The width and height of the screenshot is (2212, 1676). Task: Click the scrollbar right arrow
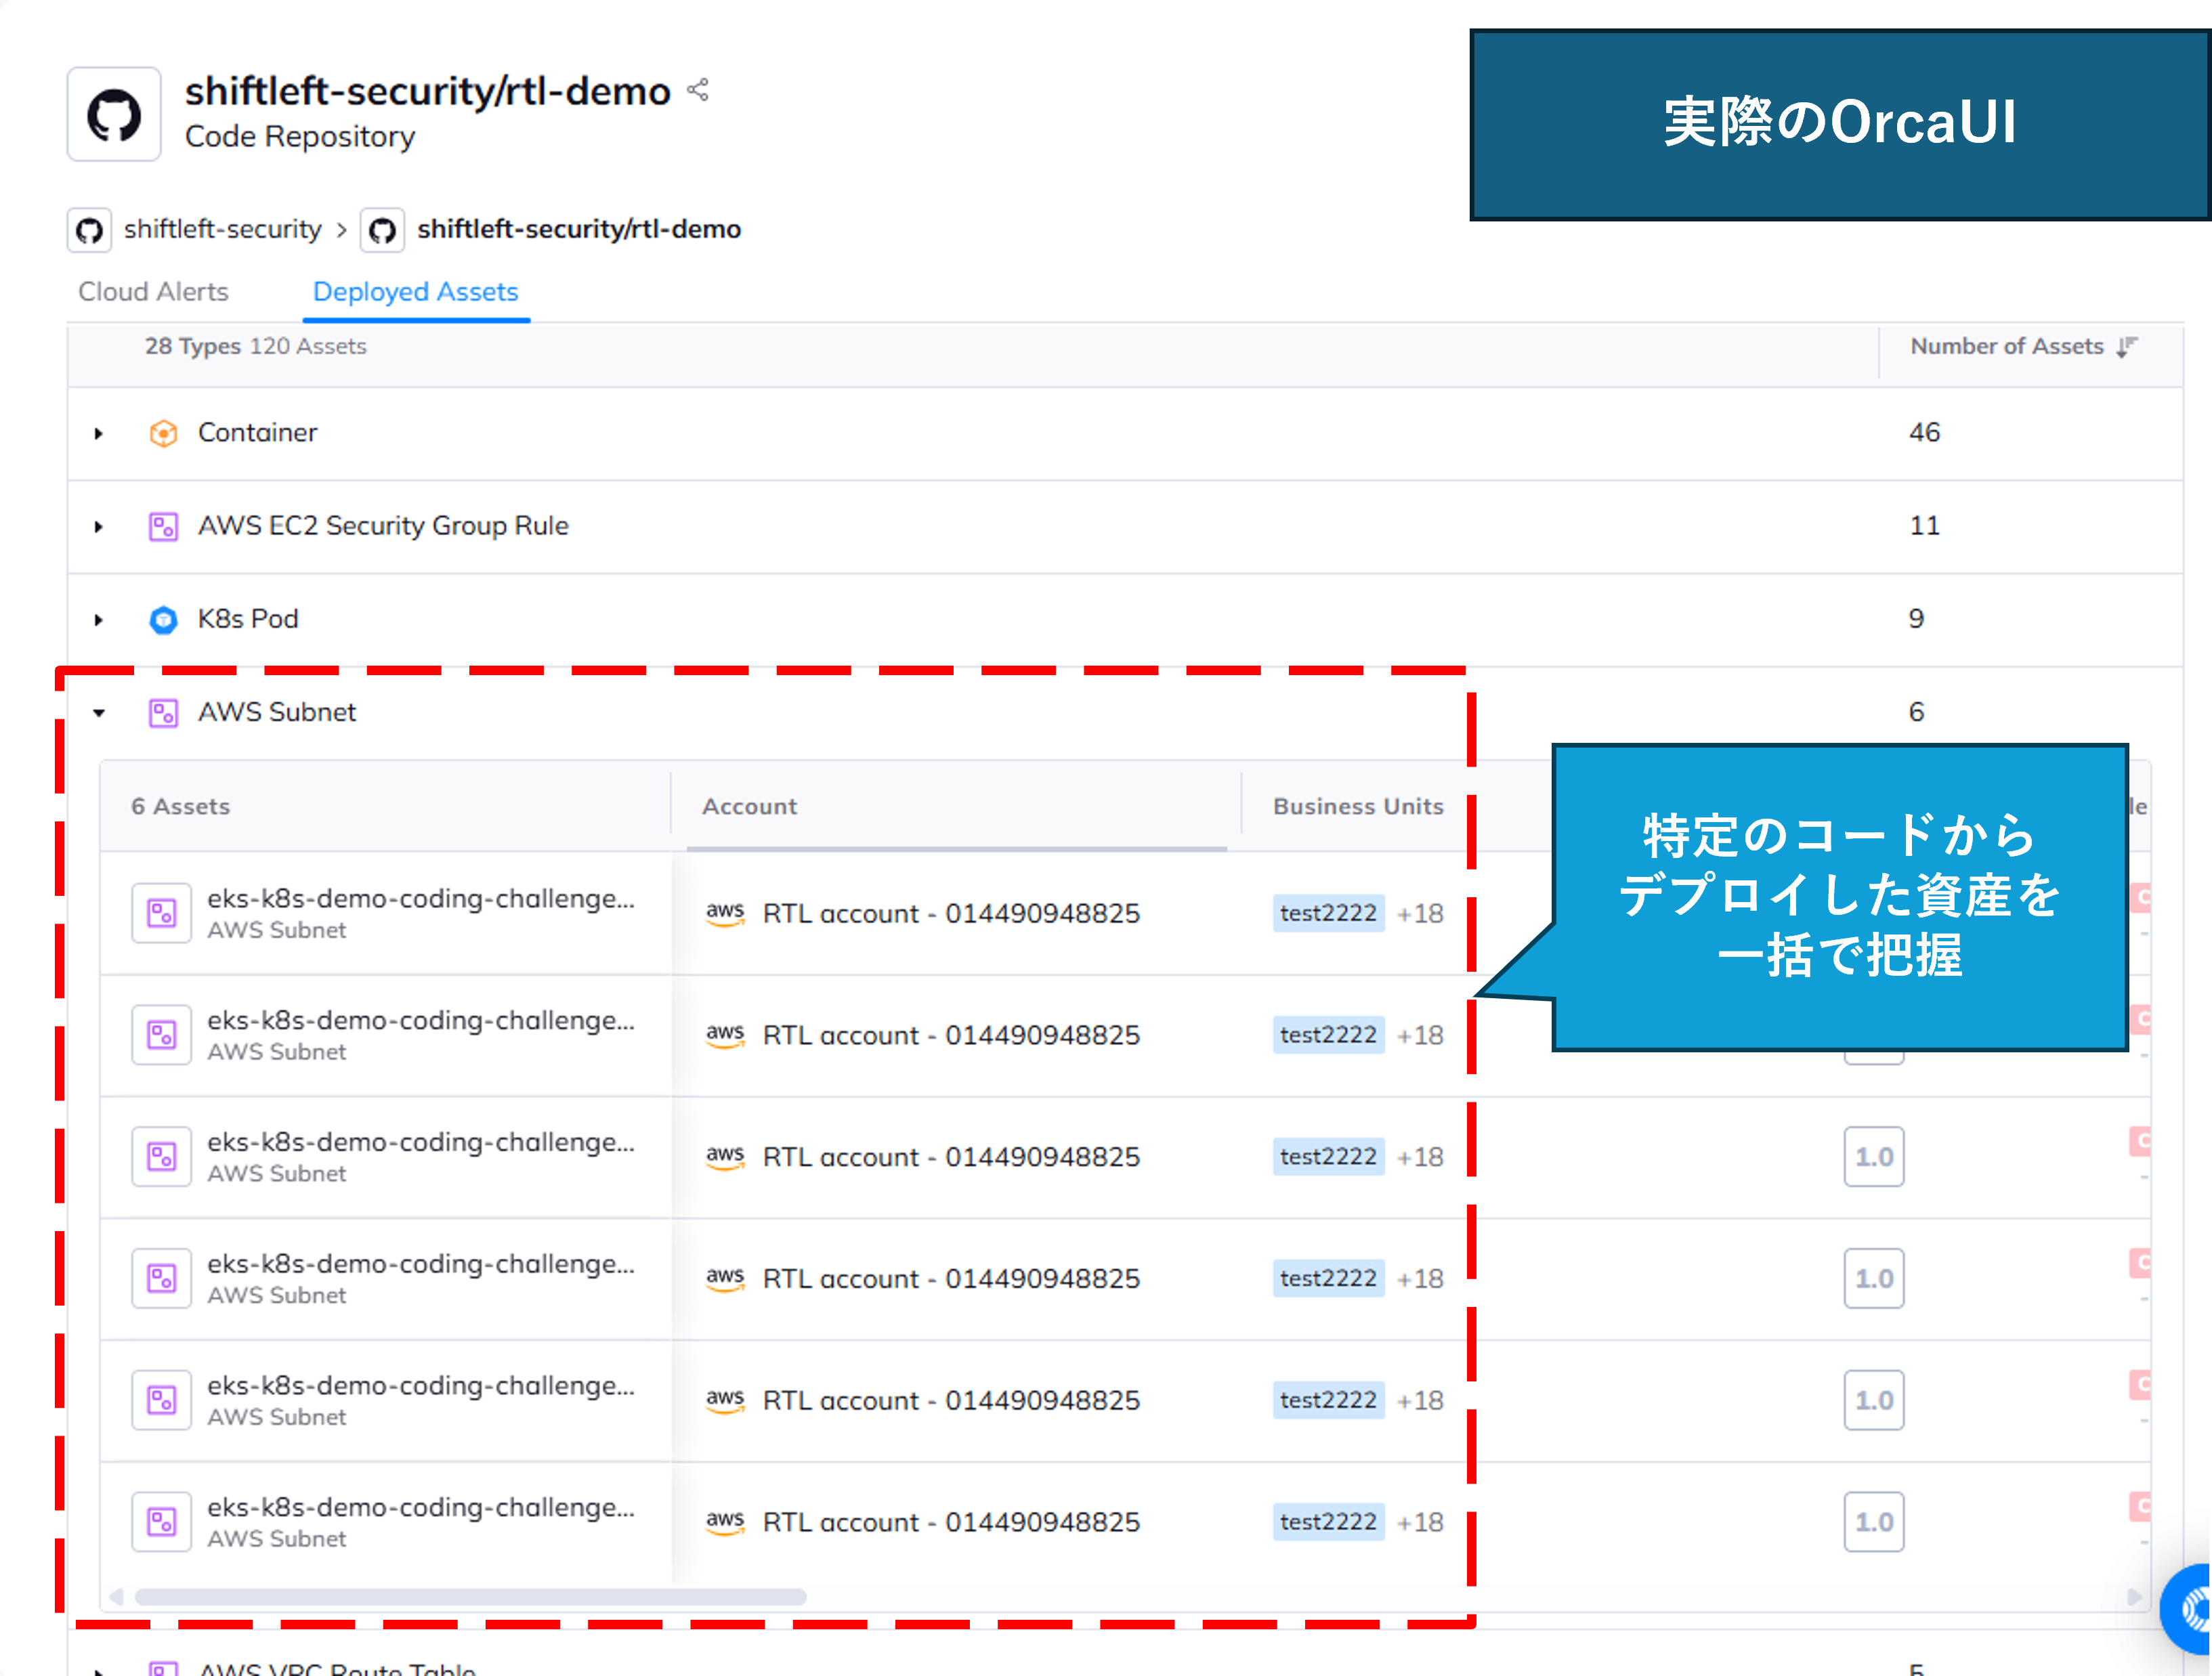2134,1596
